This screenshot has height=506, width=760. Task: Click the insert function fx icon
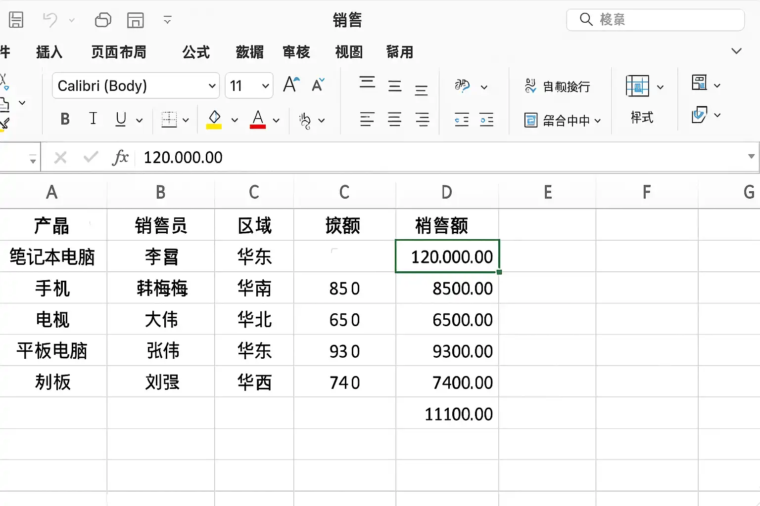[x=120, y=158]
